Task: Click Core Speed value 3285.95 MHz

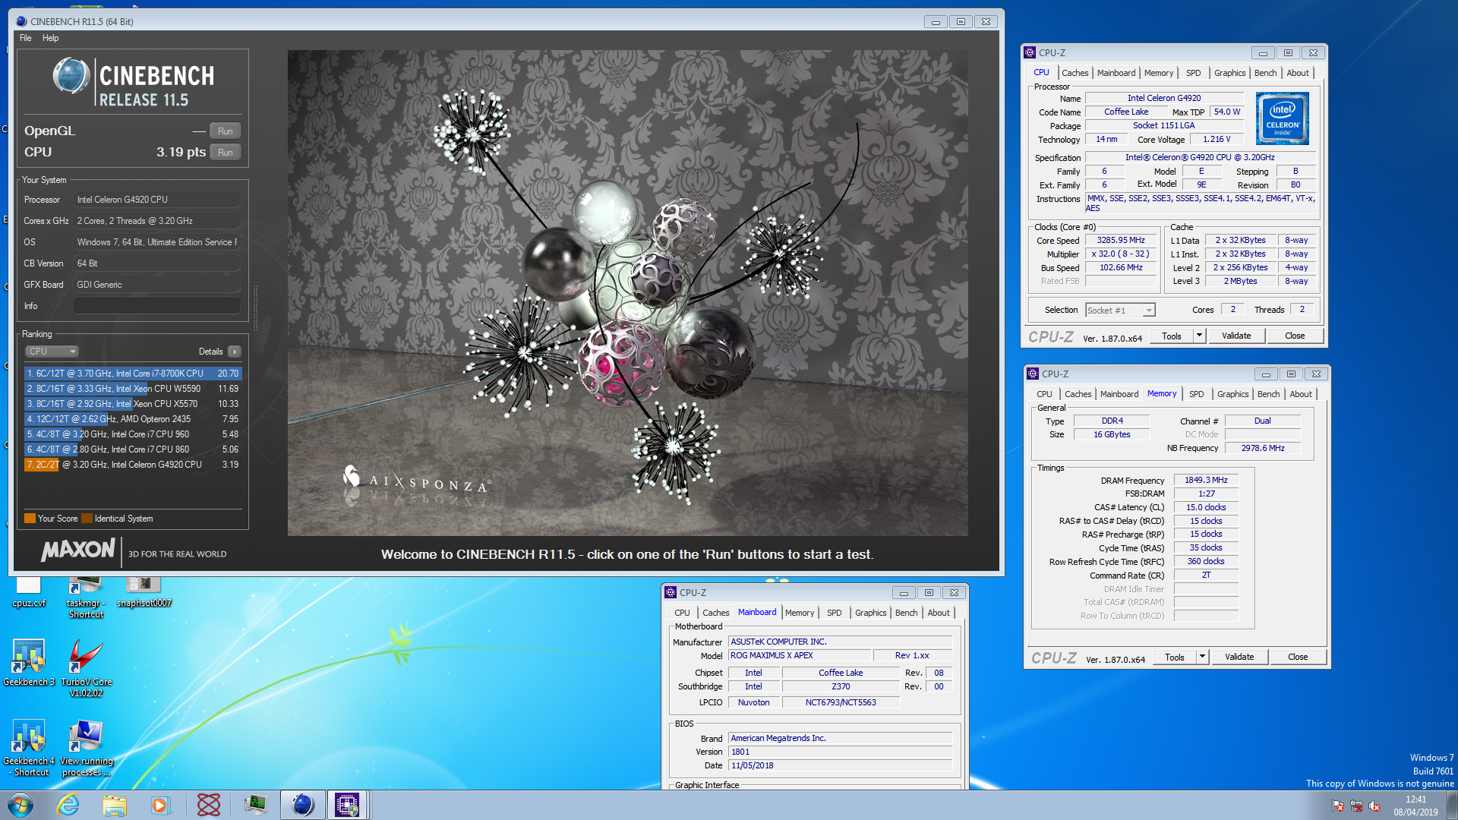Action: (1121, 240)
